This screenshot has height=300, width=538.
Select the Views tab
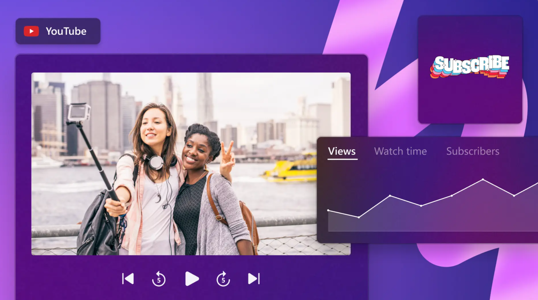(x=342, y=152)
